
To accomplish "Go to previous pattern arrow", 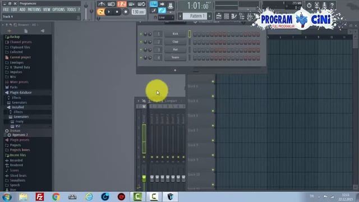I will 181,16.
